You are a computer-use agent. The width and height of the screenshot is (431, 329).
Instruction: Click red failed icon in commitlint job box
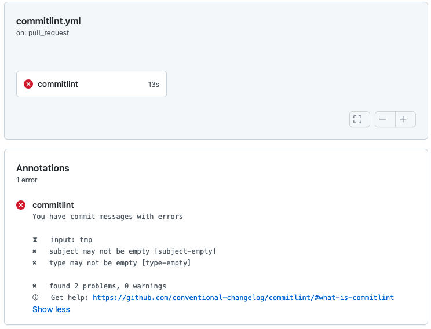[x=28, y=84]
